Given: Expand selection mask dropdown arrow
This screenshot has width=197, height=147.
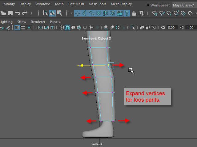Looking at the screenshot, I should click(71, 13).
